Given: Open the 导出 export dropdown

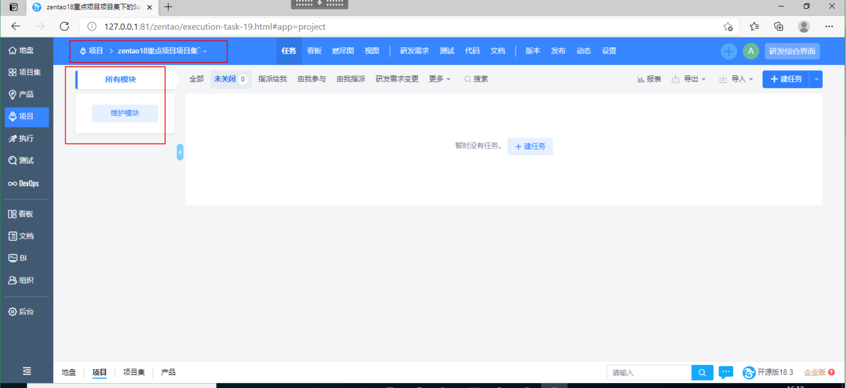Looking at the screenshot, I should (x=689, y=79).
